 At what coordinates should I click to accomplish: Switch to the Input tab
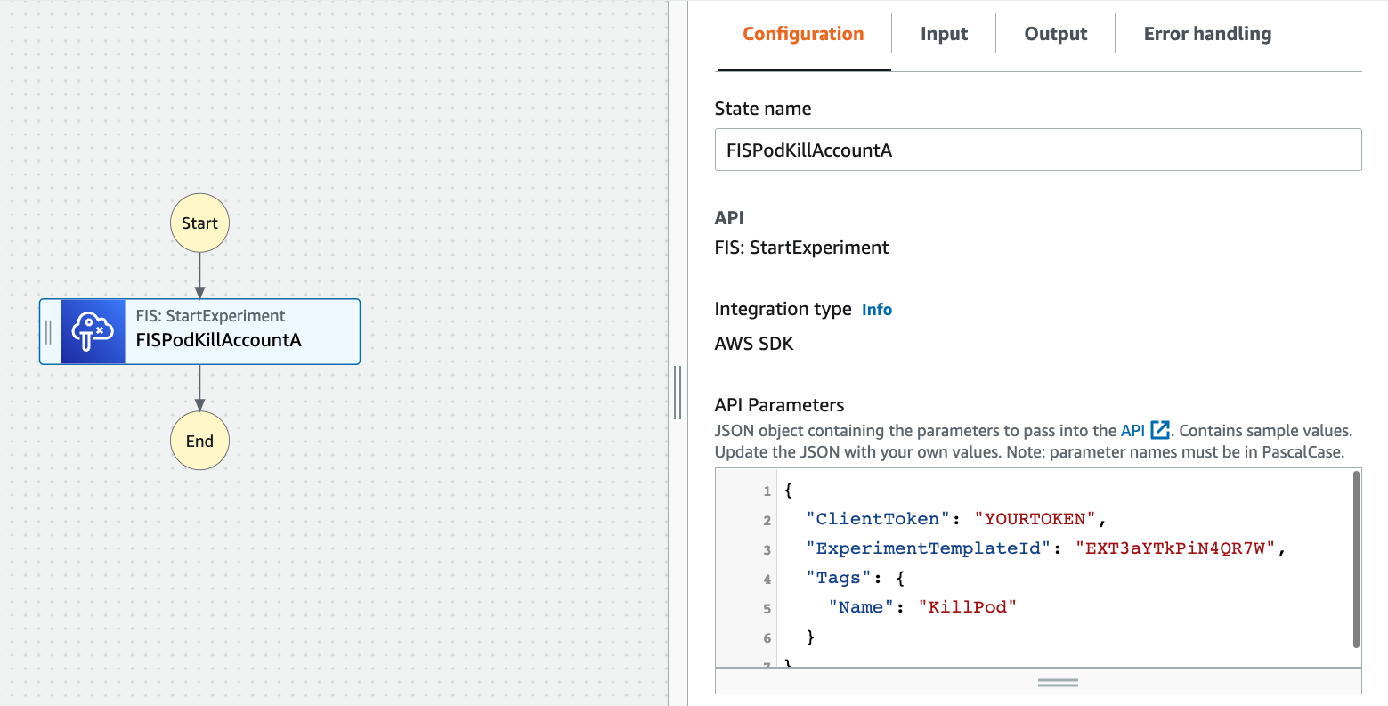[944, 33]
